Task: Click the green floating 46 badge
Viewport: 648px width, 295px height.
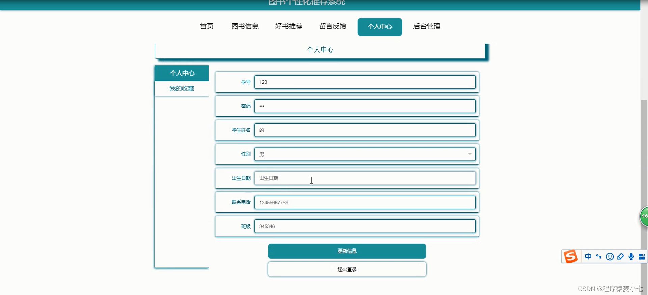Action: click(x=644, y=216)
